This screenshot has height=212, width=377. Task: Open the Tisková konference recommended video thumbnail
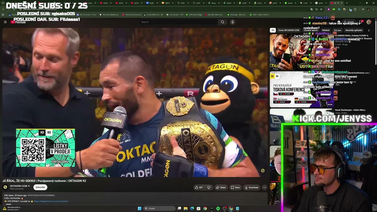click(302, 90)
